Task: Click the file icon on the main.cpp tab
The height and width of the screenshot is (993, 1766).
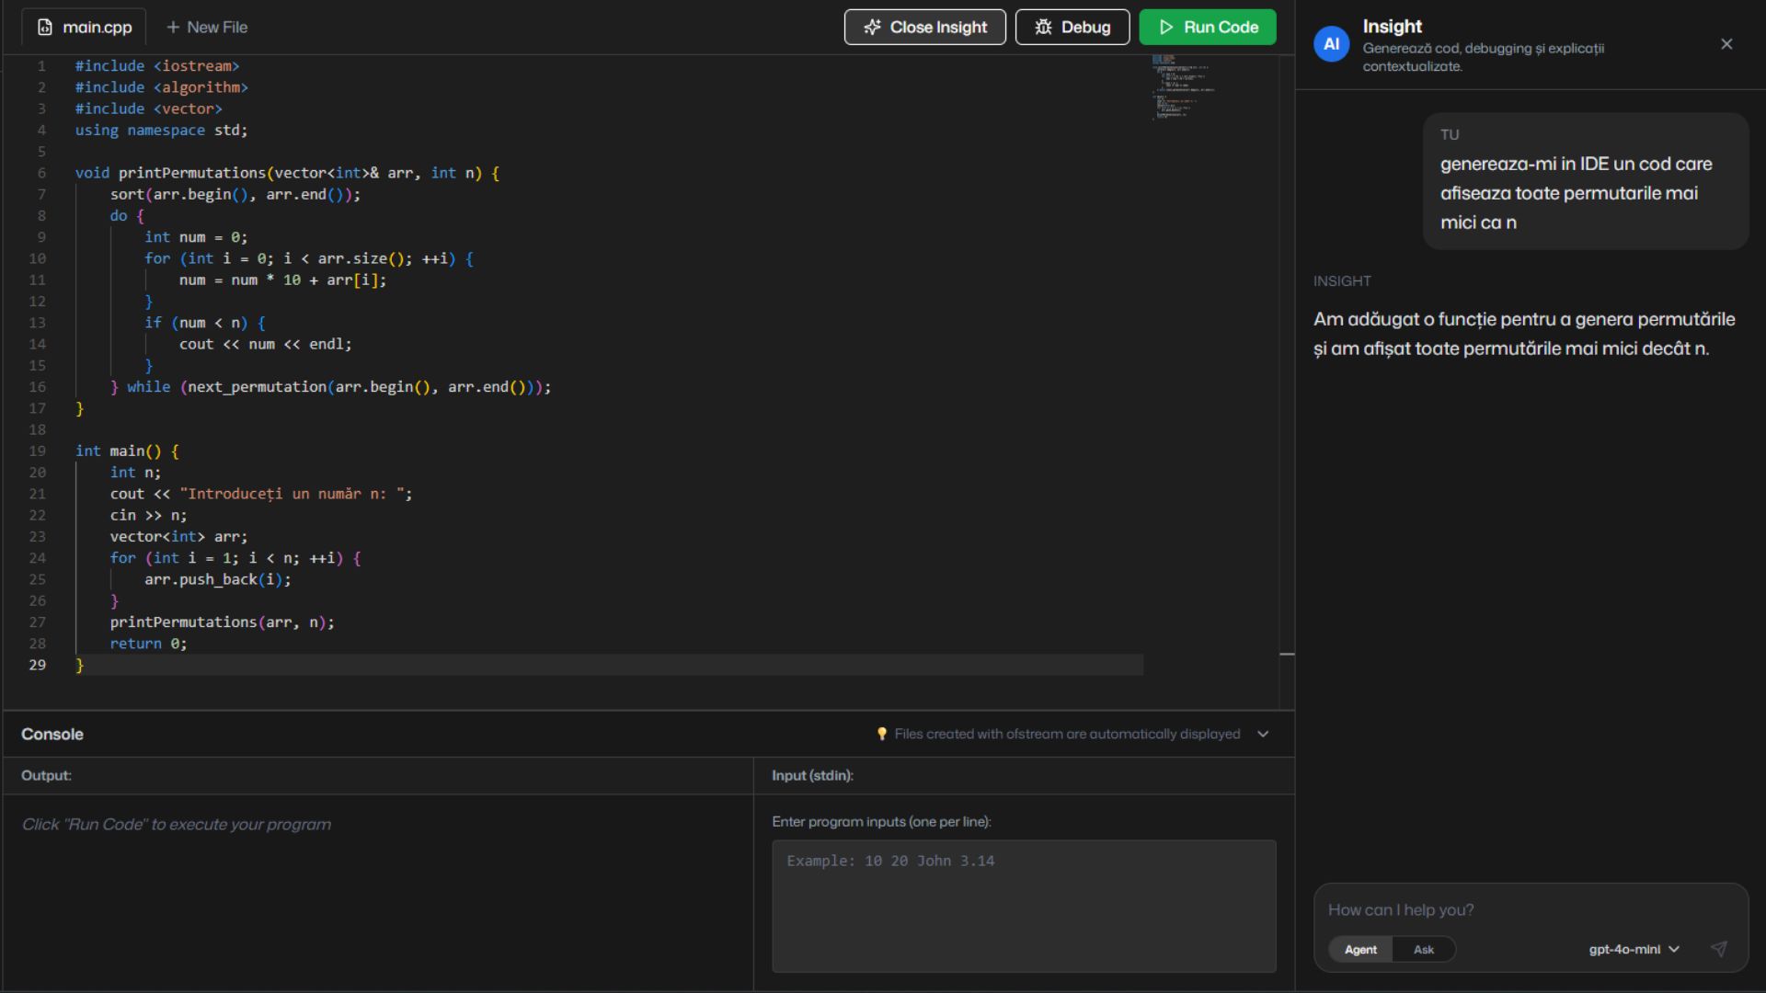Action: [x=45, y=27]
